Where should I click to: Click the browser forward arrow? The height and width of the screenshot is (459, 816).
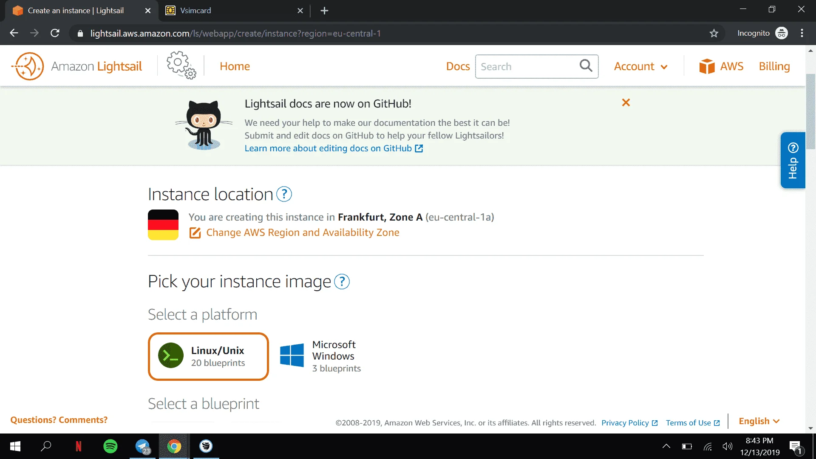[x=34, y=33]
